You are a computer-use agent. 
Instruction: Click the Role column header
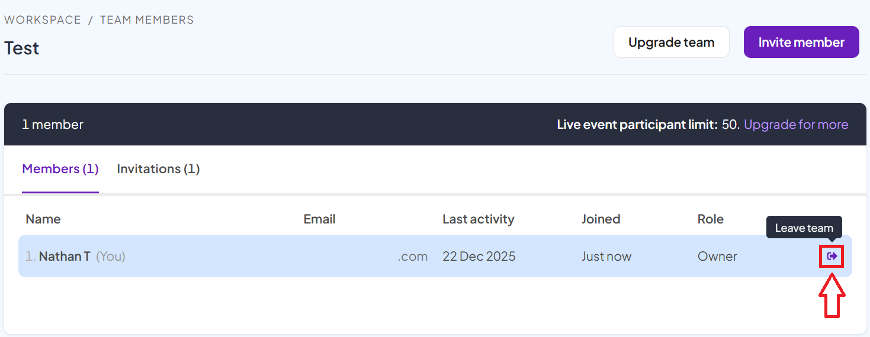pos(710,219)
